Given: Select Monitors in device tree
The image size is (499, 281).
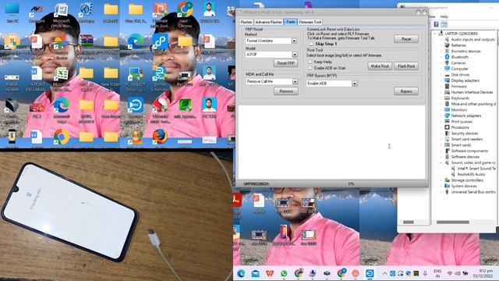Looking at the screenshot, I should 459,109.
